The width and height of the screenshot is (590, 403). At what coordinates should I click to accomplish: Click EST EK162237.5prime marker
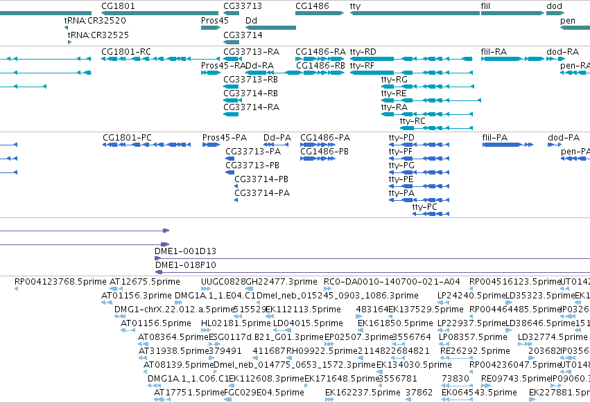coord(329,400)
